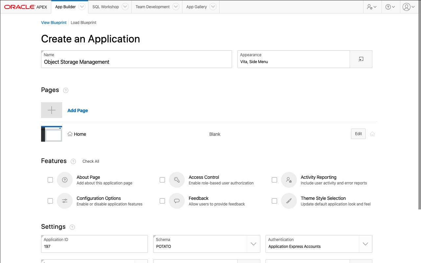Check the Access Control feature checkbox

(162, 180)
